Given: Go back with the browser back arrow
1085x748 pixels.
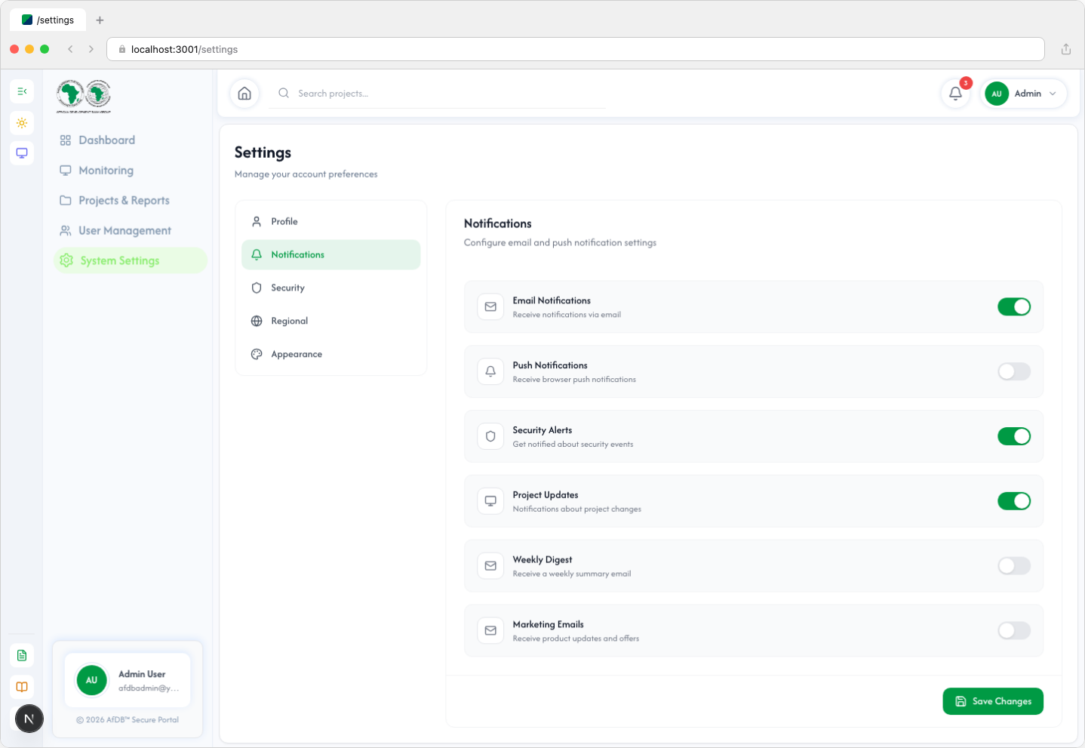Looking at the screenshot, I should pos(70,49).
